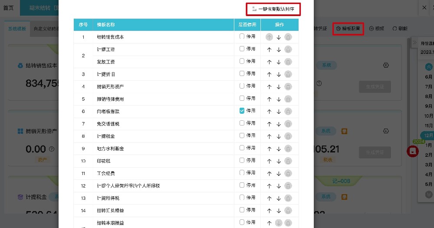Move 计提工资 row up
This screenshot has width=434, height=228.
(270, 50)
